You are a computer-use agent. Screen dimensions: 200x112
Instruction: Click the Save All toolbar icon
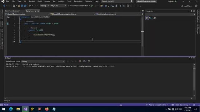(25, 6)
